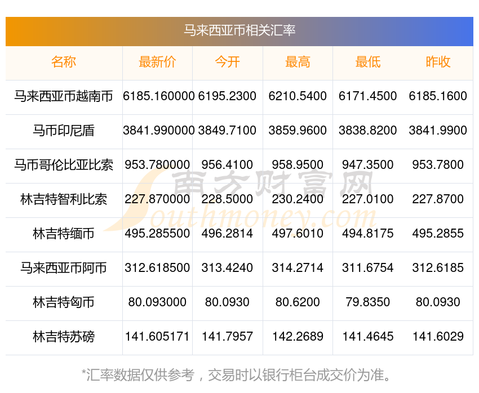Select the 最高 column header
This screenshot has height=393, width=479.
298,62
